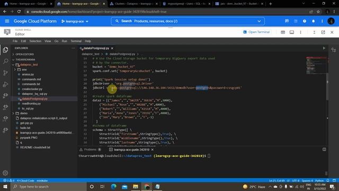
Task: Open dataproc_bq_sql.py file
Action: click(x=34, y=94)
